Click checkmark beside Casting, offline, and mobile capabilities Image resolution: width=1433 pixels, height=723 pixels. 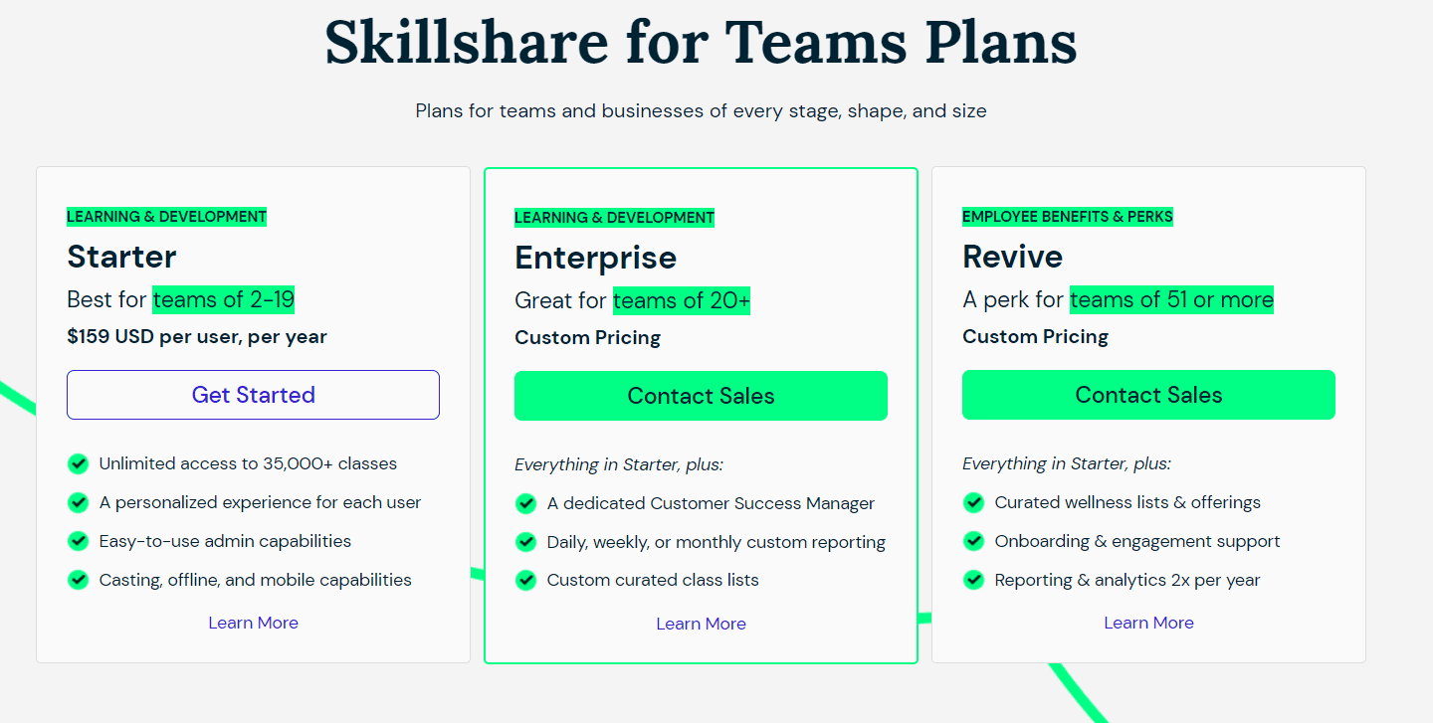pos(78,580)
